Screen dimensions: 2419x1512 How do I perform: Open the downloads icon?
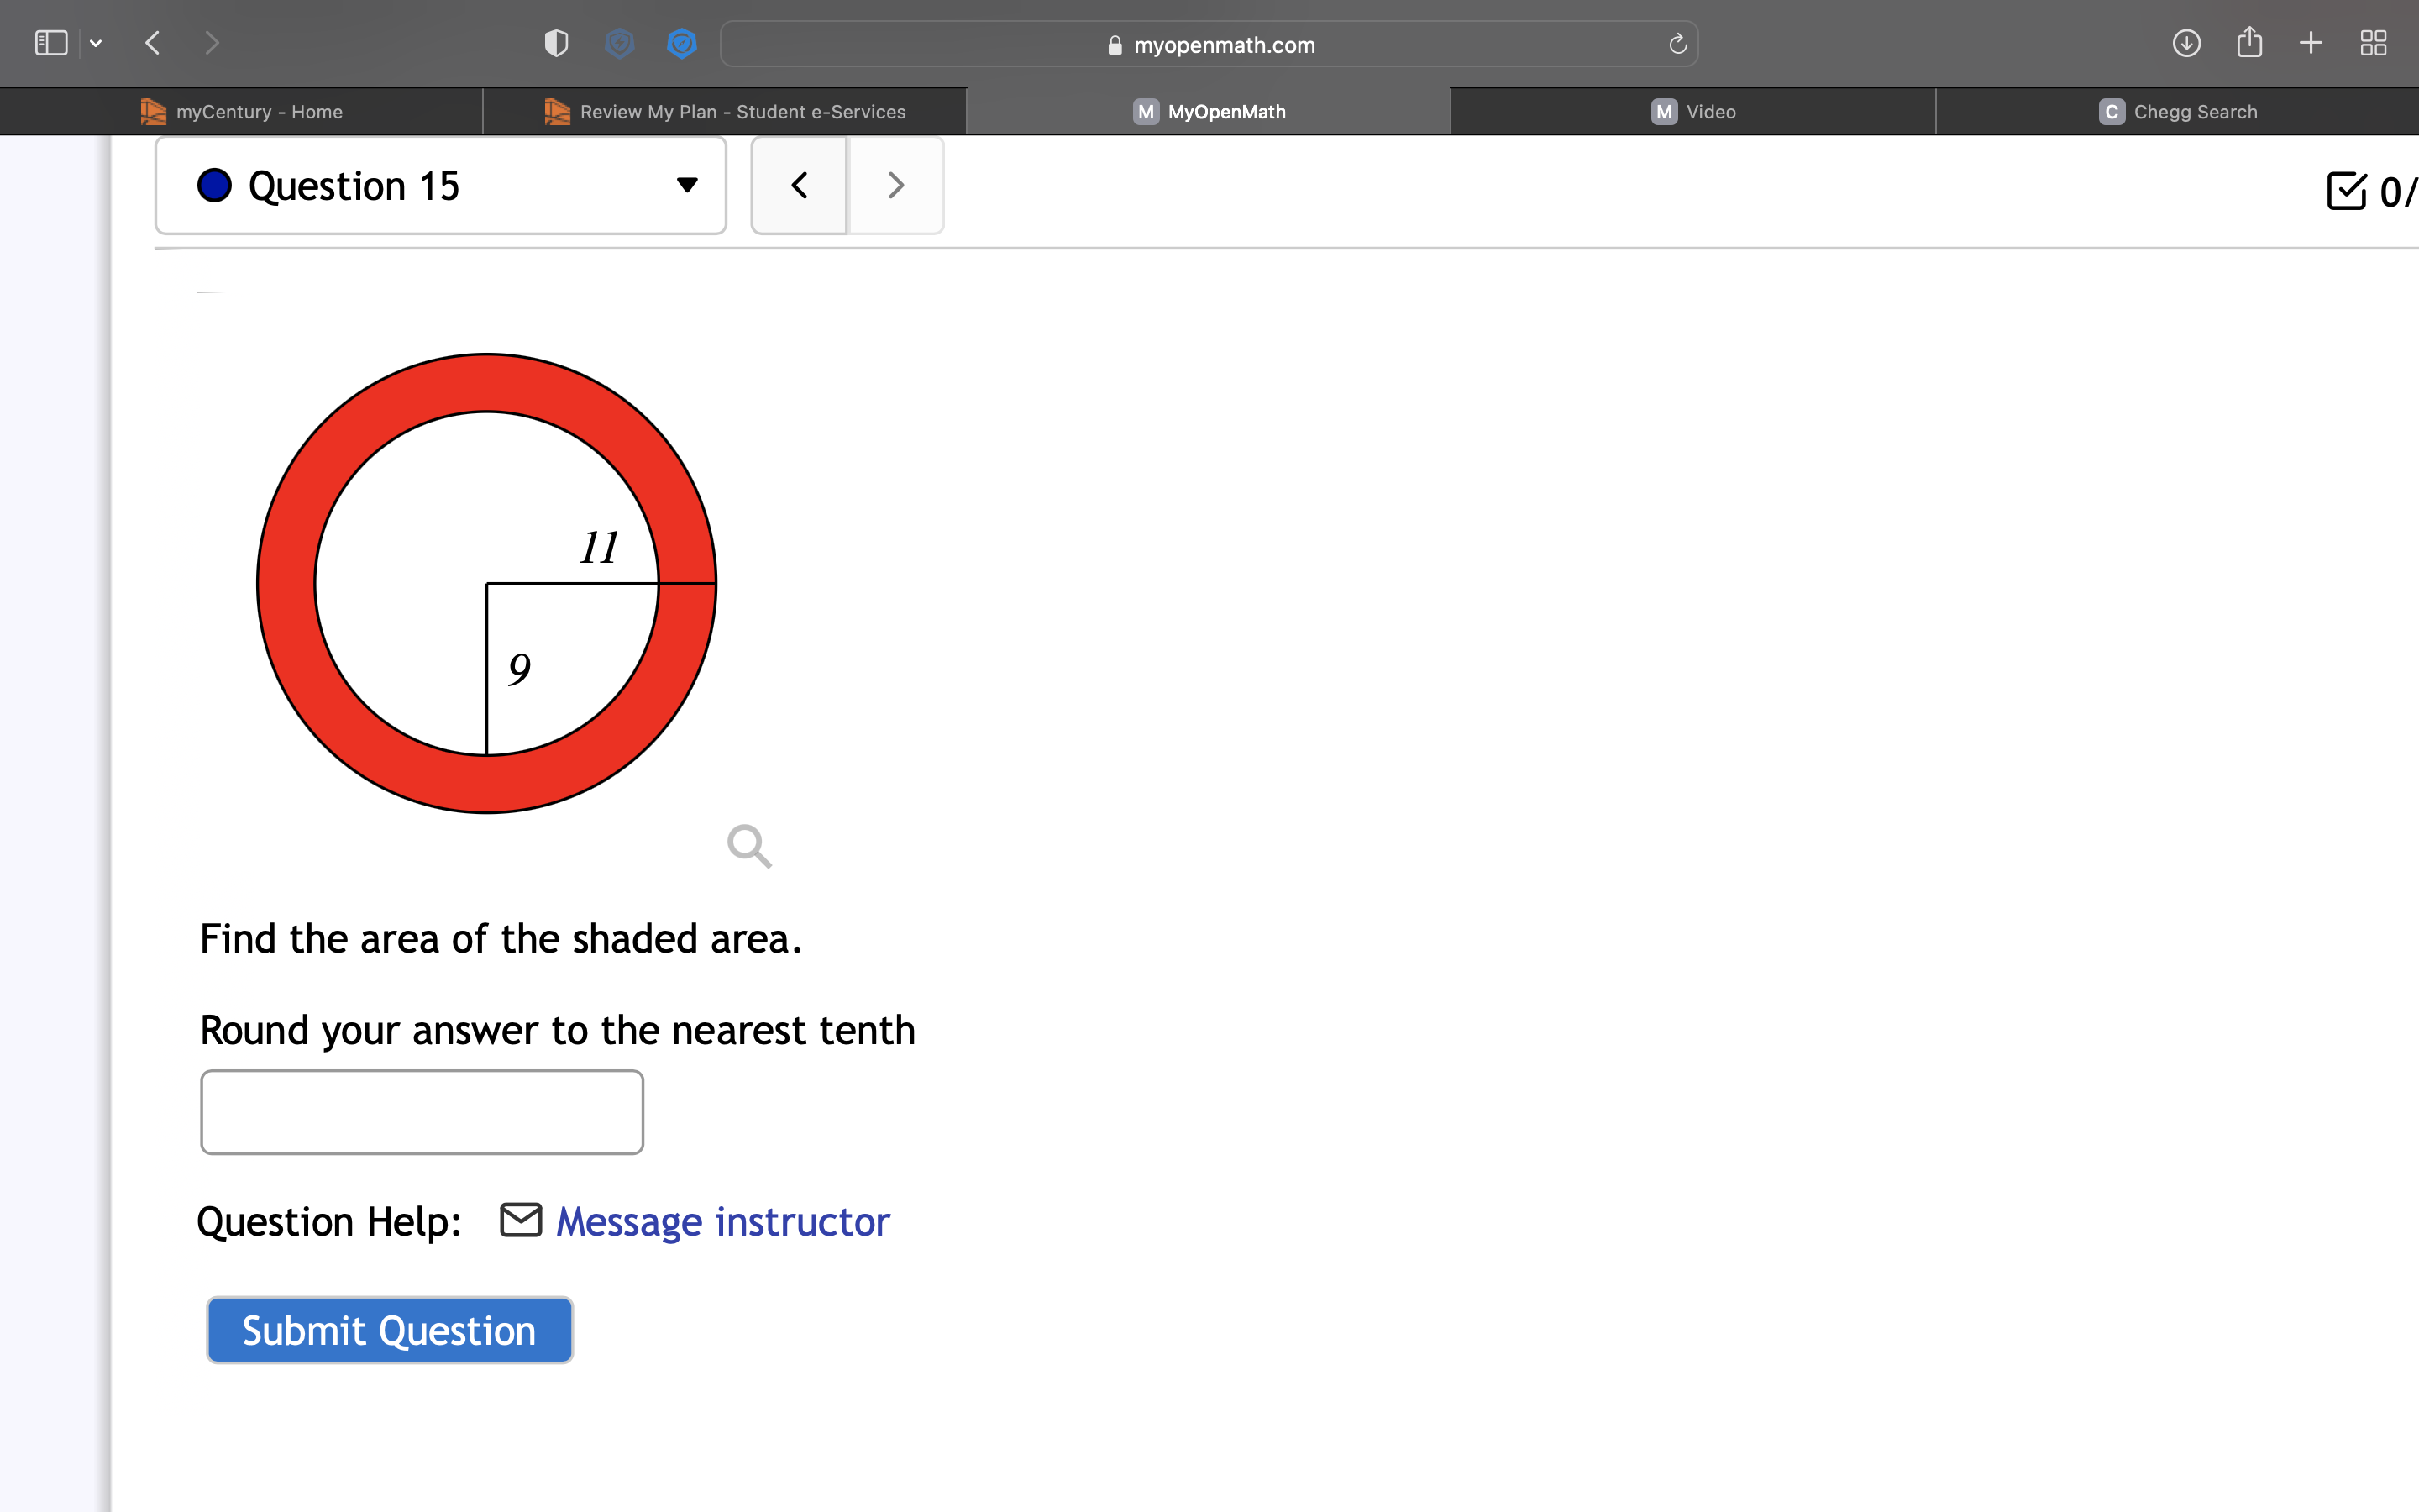pyautogui.click(x=2186, y=43)
